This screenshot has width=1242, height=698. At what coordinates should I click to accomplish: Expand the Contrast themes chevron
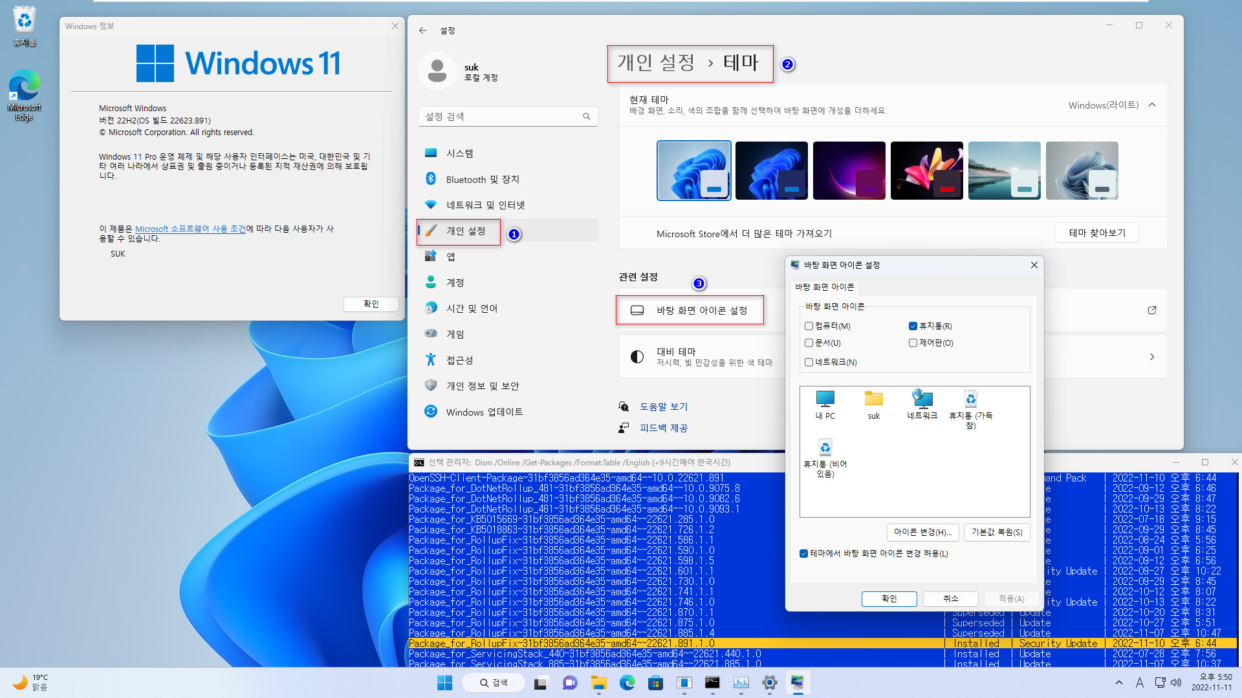[1152, 357]
